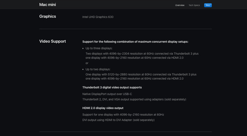Select the Video Support section heading

pos(52,41)
